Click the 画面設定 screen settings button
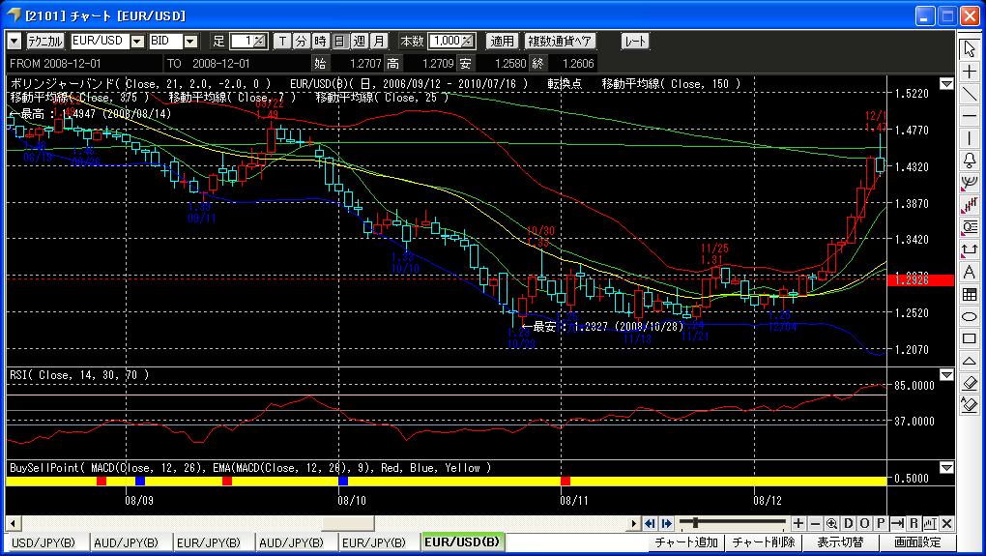This screenshot has width=986, height=556. 917,542
